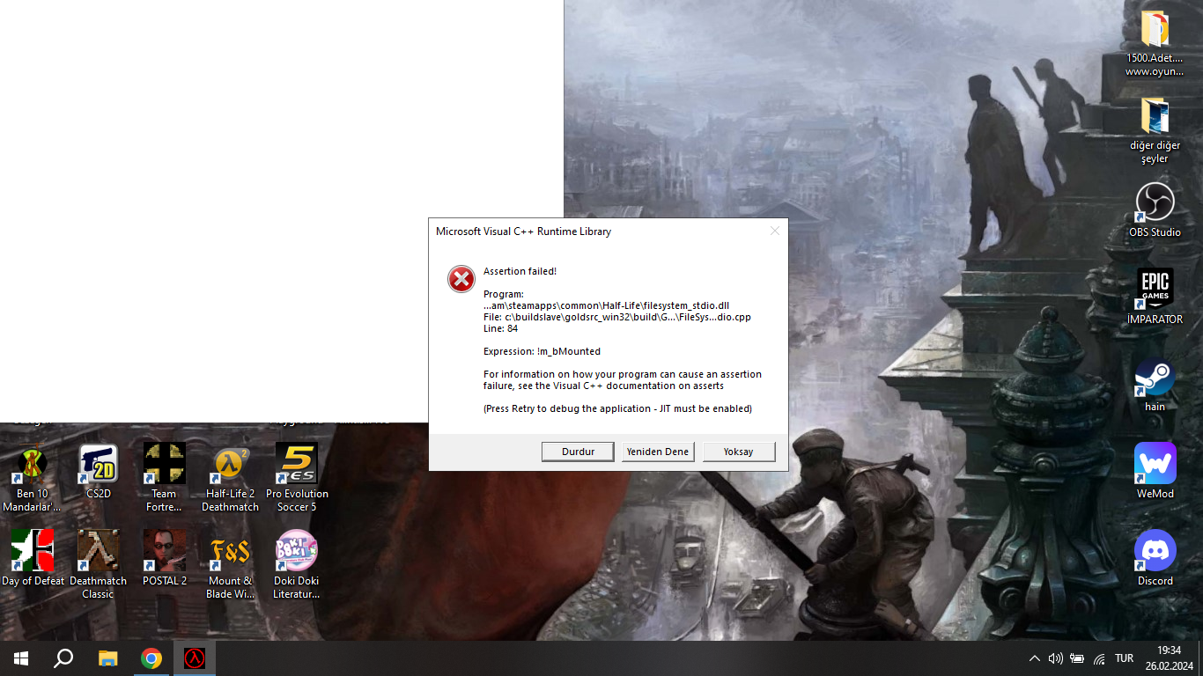The image size is (1203, 676).
Task: Launch the OBS Studio shortcut
Action: [1155, 210]
